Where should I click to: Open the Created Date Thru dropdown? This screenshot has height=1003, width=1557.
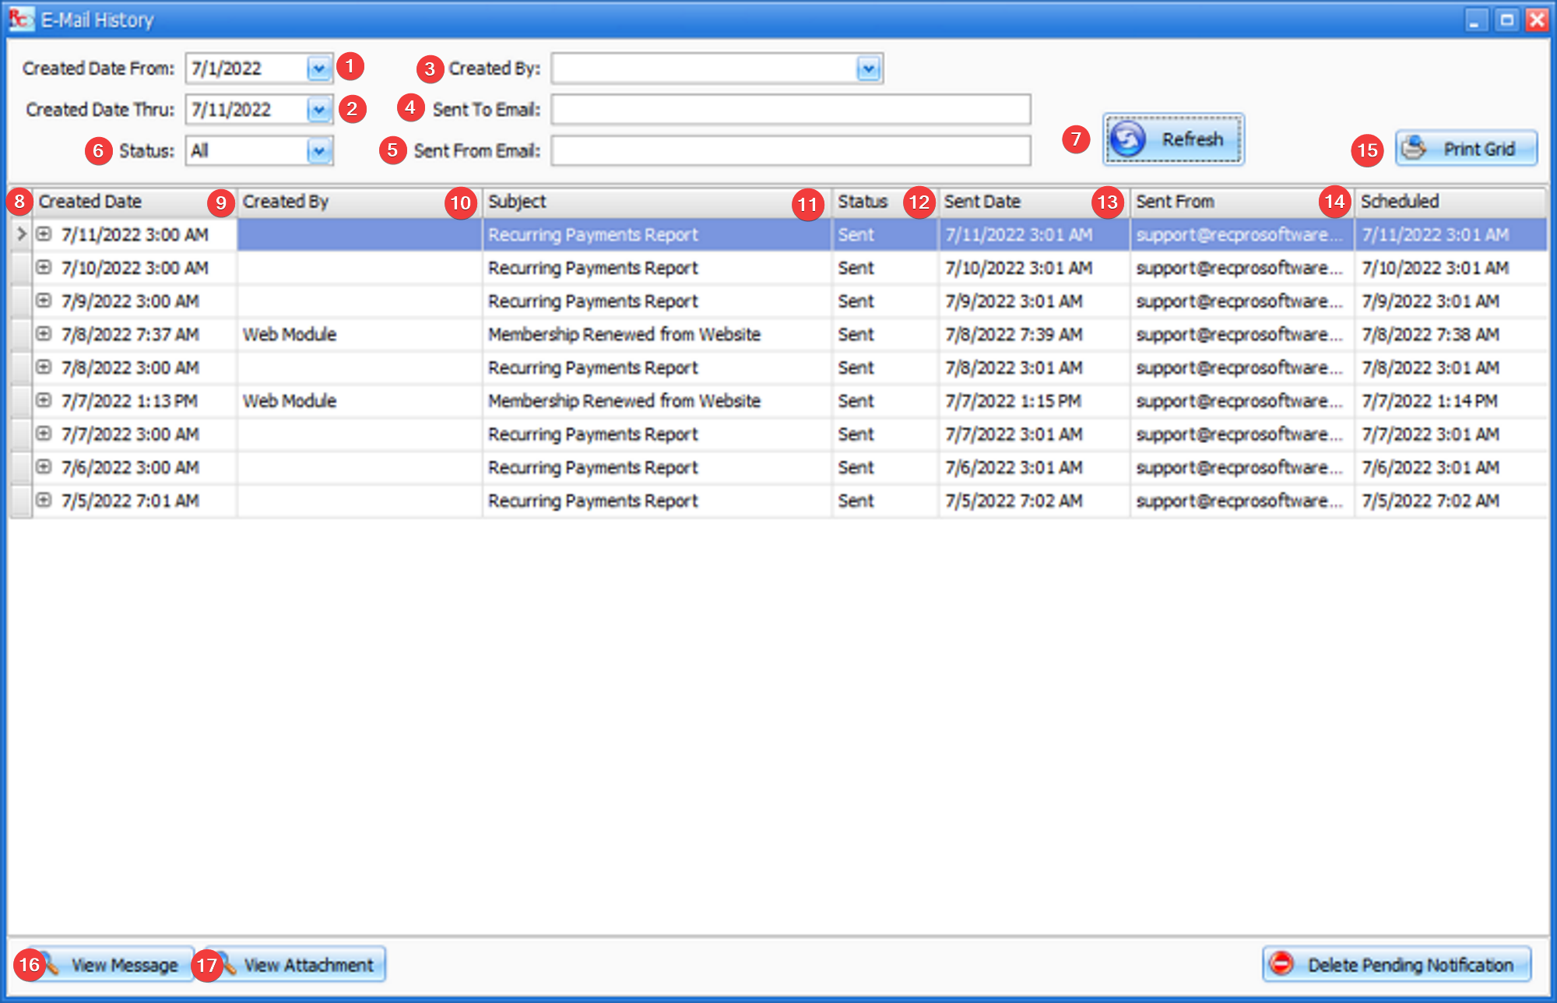pyautogui.click(x=318, y=110)
